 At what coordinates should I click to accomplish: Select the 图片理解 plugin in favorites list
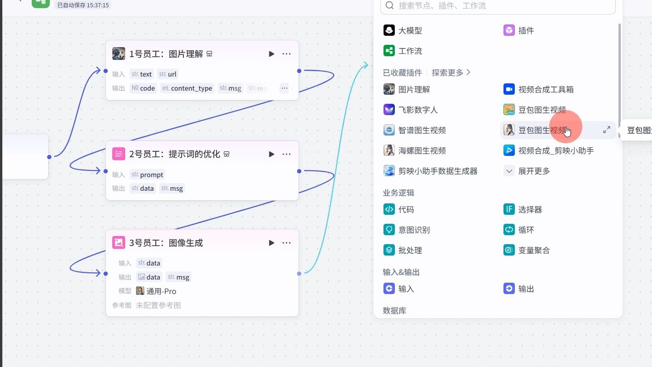[407, 89]
